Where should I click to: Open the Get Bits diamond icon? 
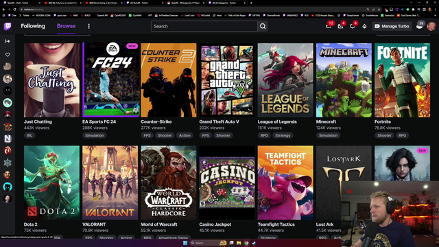pos(364,26)
